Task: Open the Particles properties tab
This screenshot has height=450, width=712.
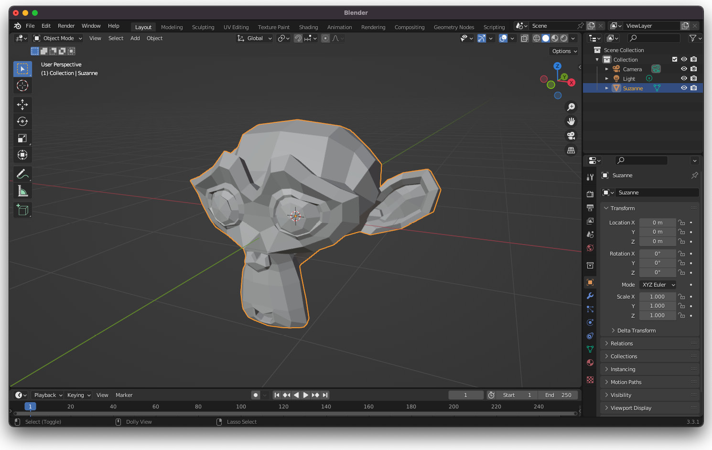Action: coord(590,309)
